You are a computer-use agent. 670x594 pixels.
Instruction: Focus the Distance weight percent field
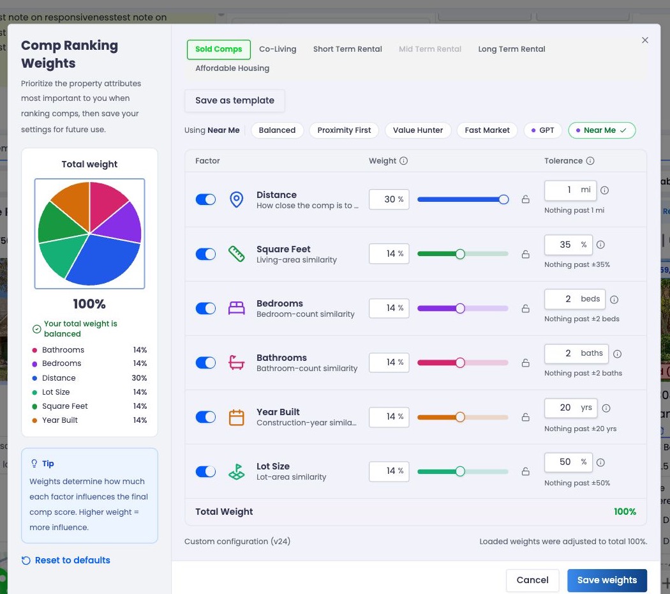(x=389, y=199)
